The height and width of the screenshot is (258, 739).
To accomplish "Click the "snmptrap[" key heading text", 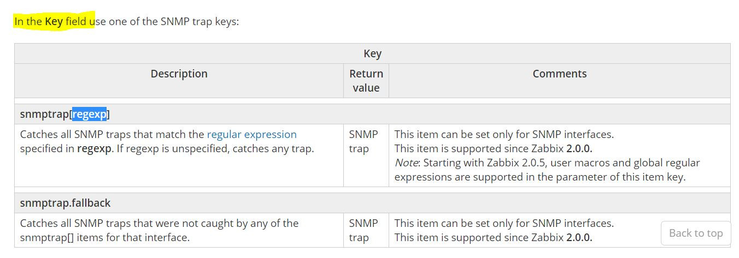I will (x=45, y=114).
